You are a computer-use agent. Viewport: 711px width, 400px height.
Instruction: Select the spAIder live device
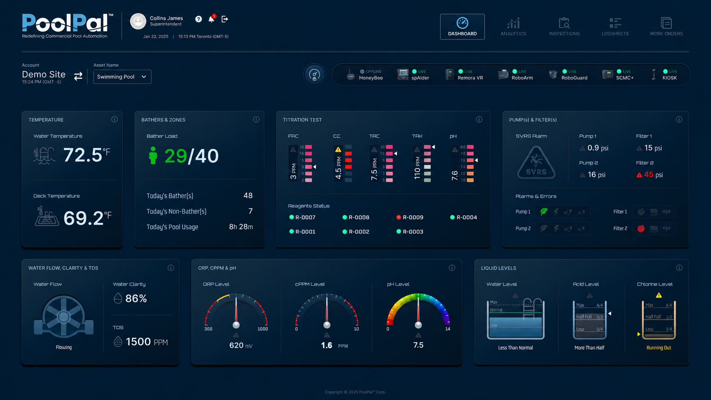pyautogui.click(x=413, y=75)
